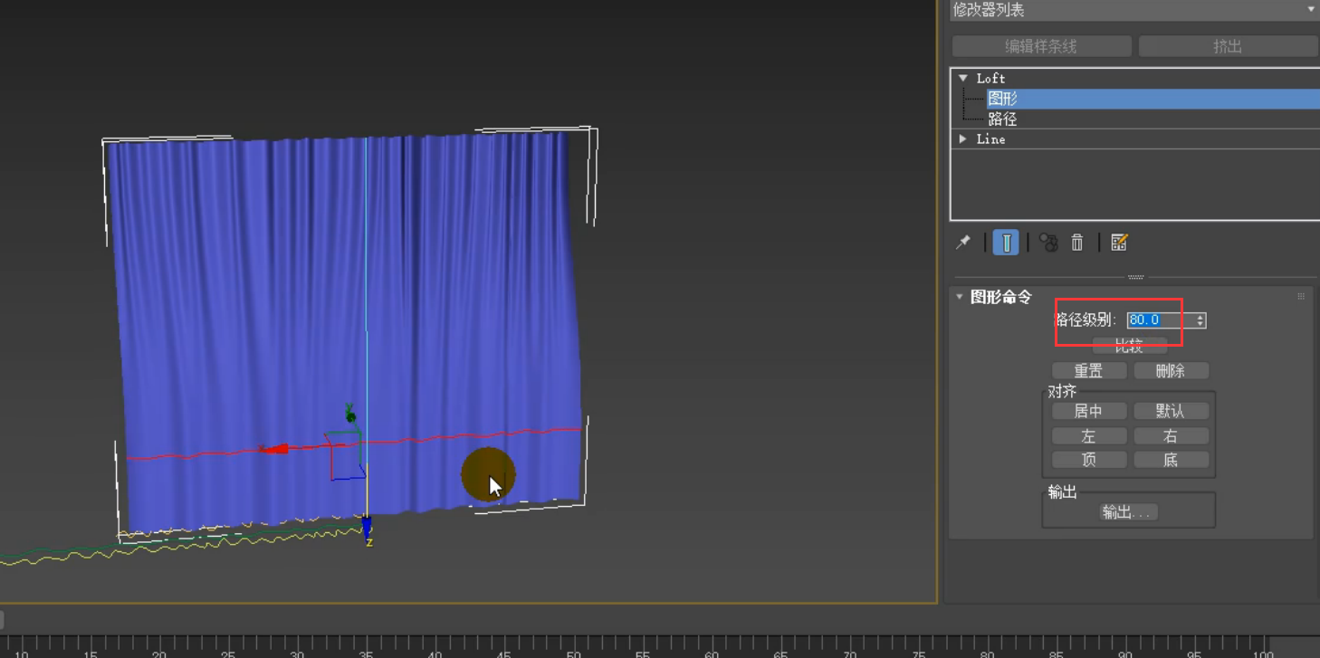This screenshot has width=1320, height=658.
Task: Open the 修改器列表 dropdown
Action: click(x=1133, y=10)
